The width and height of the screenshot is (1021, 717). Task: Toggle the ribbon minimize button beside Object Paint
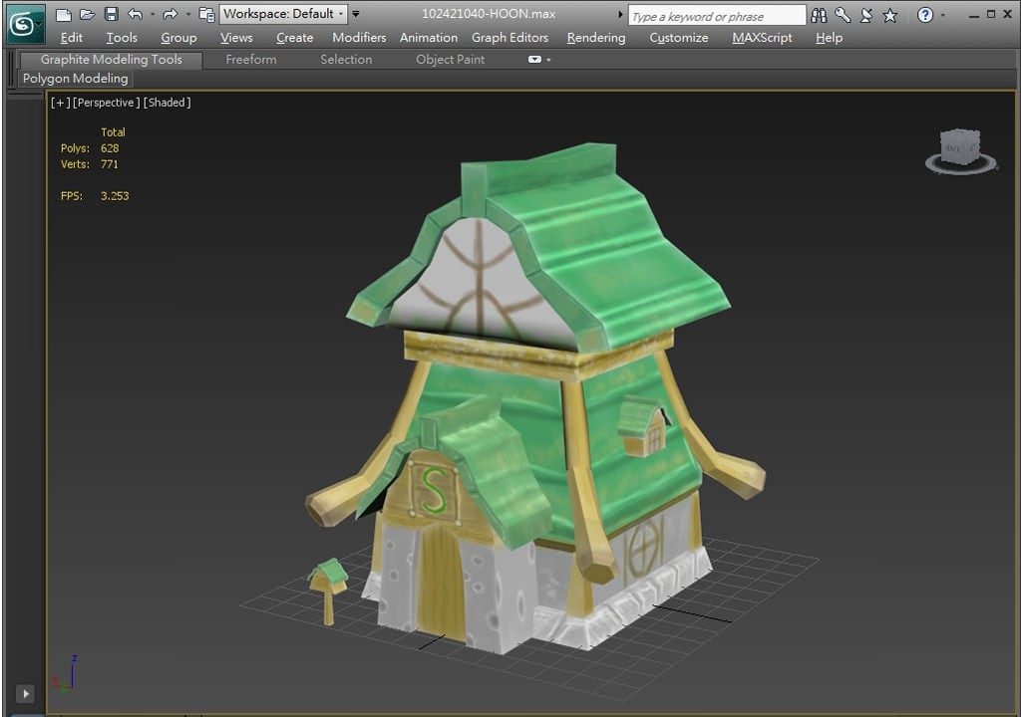[x=535, y=60]
